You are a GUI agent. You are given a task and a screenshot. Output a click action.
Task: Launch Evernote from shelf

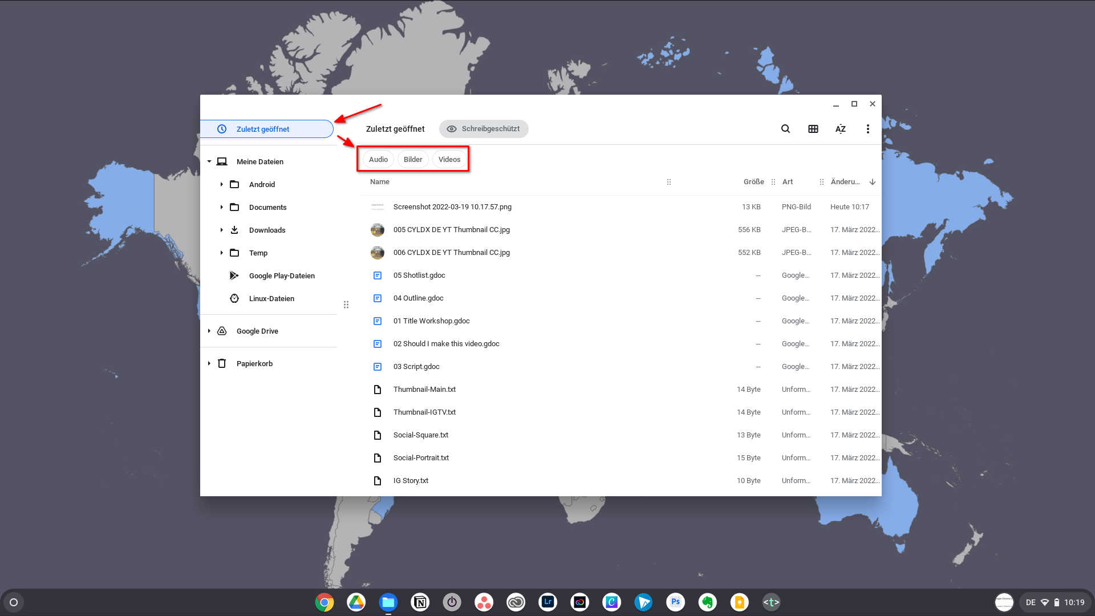pyautogui.click(x=708, y=602)
